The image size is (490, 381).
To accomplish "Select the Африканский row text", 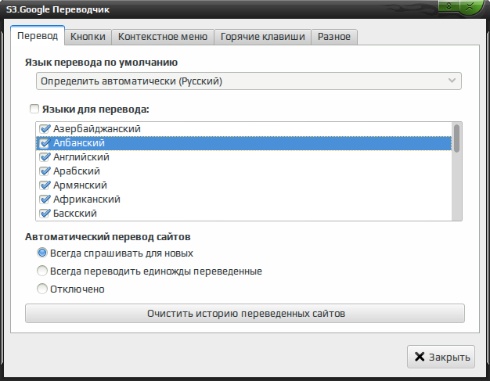I will point(87,199).
